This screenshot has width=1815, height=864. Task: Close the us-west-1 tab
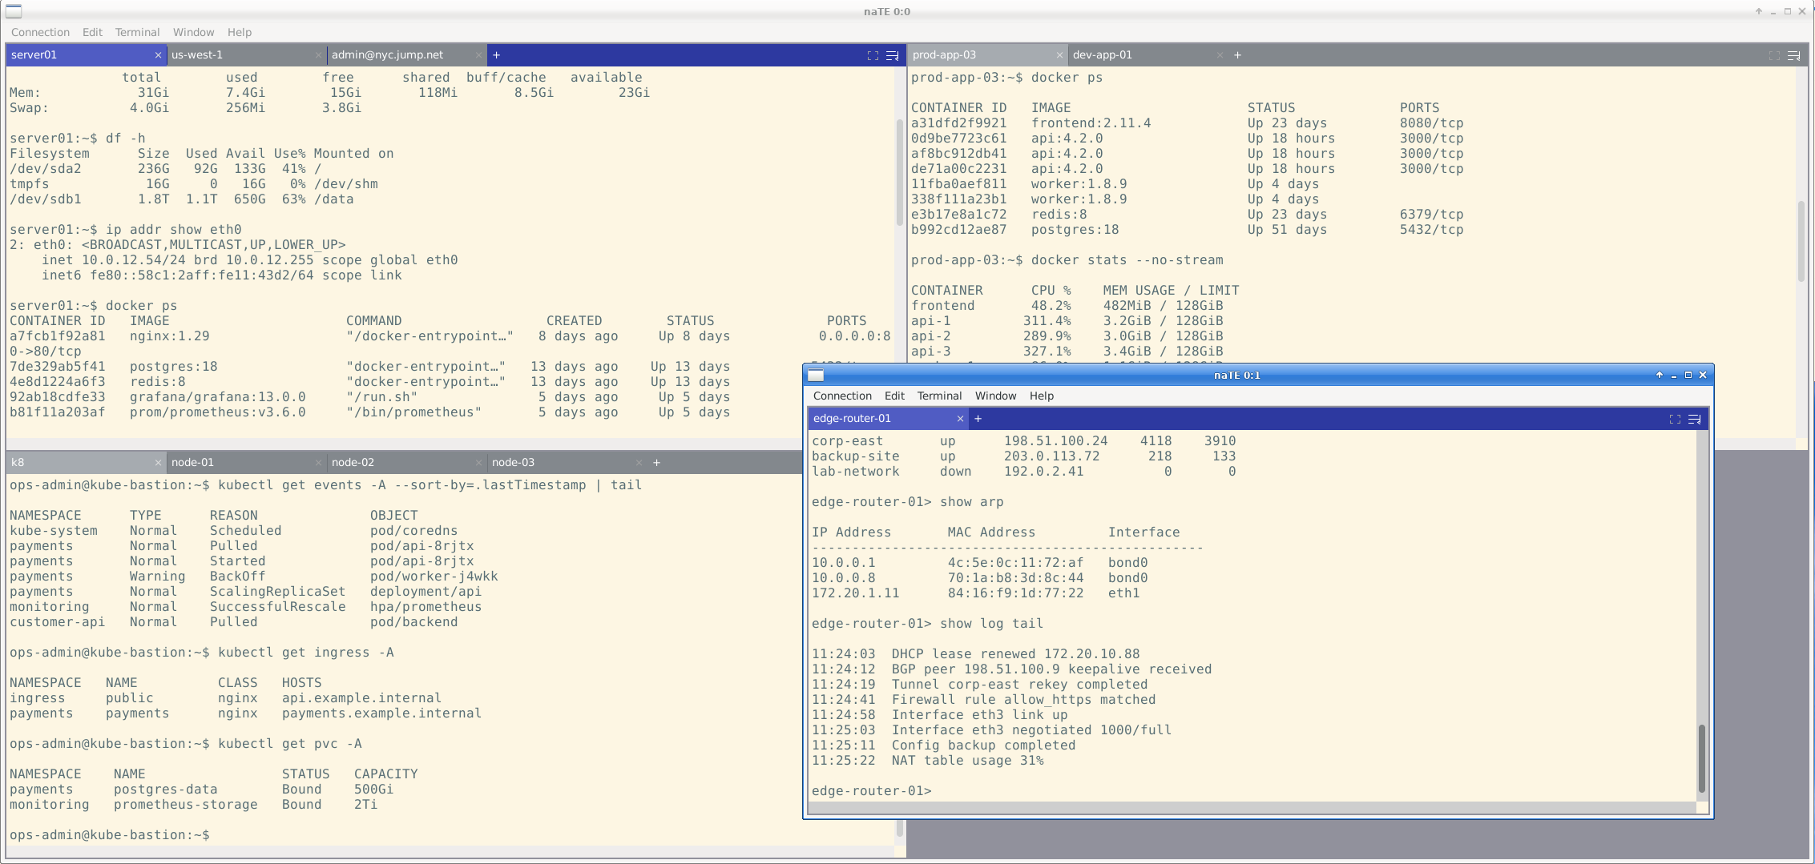point(318,55)
